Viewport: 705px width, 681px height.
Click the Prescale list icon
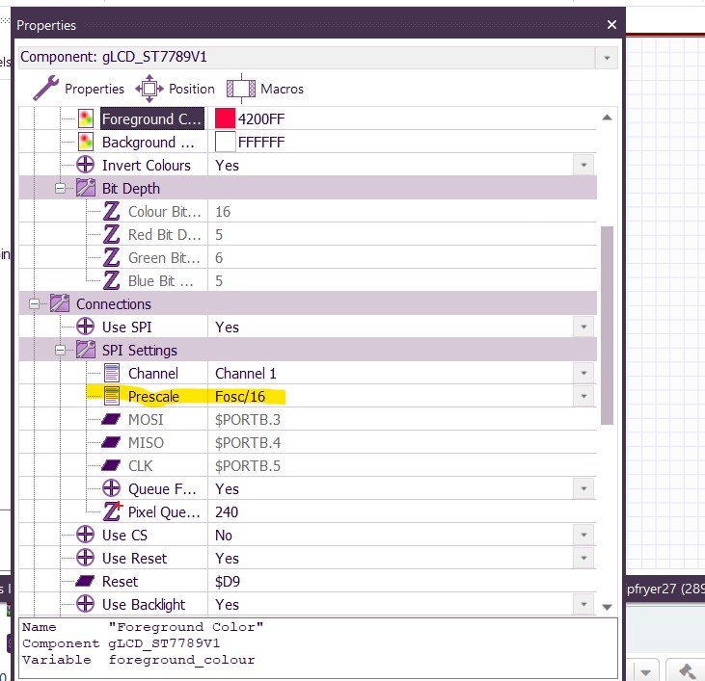tap(112, 396)
